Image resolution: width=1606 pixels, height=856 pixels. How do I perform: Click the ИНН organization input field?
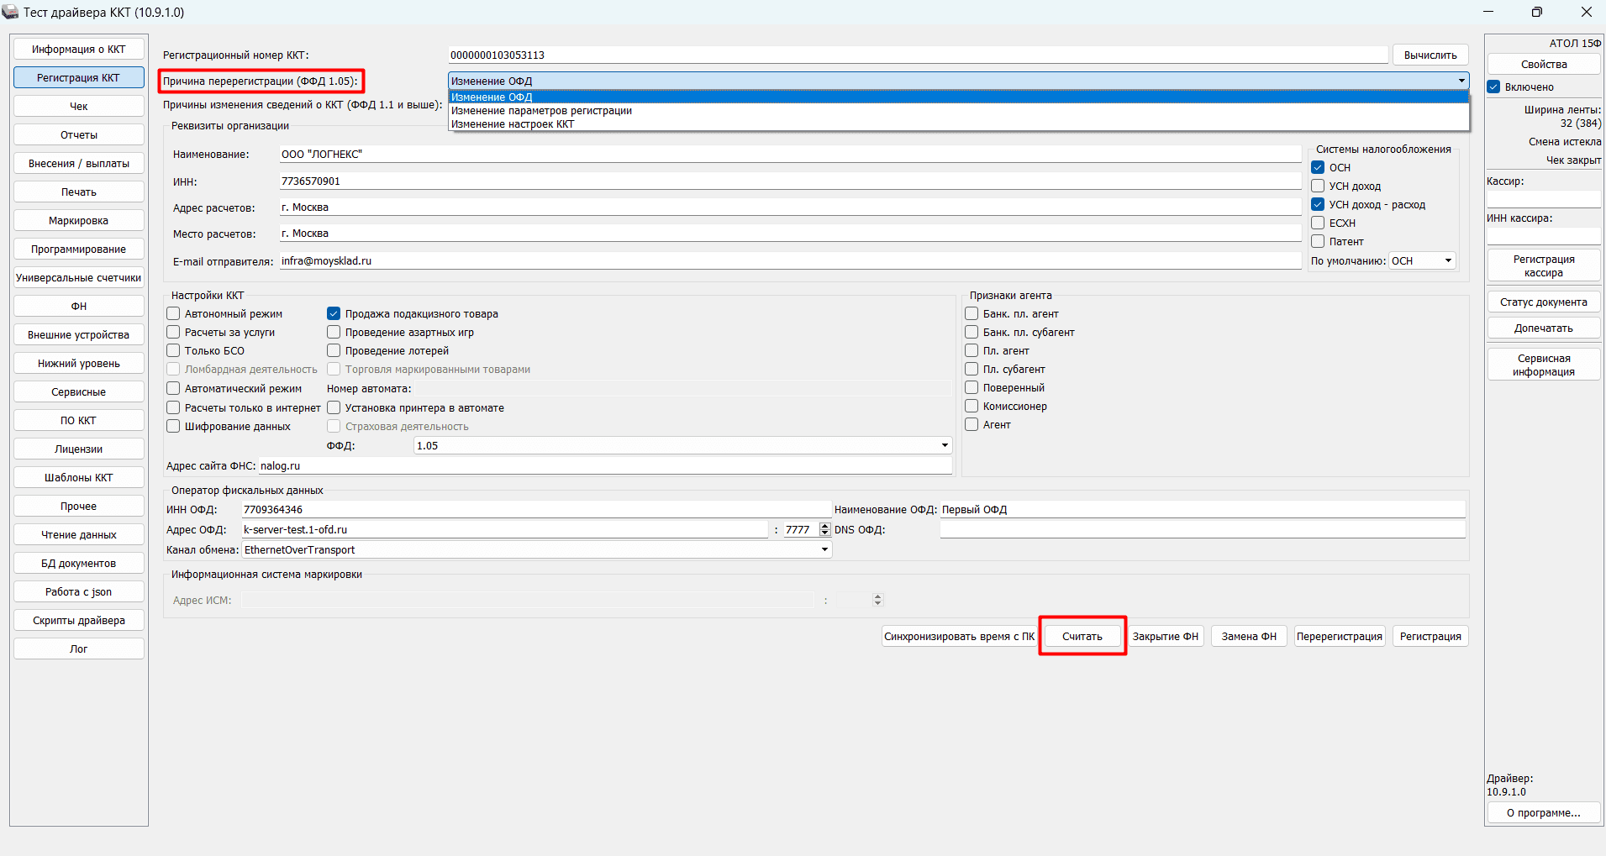point(790,181)
